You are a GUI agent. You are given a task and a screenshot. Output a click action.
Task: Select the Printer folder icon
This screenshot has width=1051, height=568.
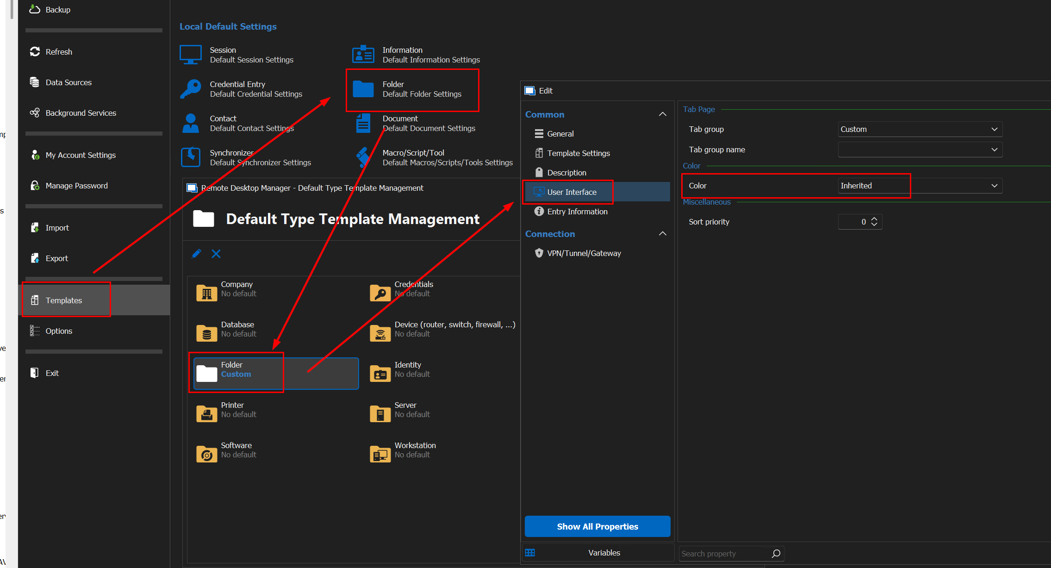[x=207, y=413]
